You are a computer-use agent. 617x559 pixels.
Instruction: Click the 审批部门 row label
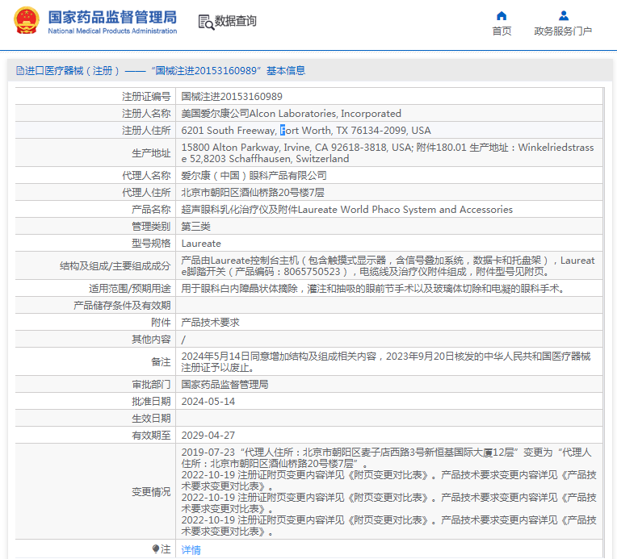coord(151,385)
